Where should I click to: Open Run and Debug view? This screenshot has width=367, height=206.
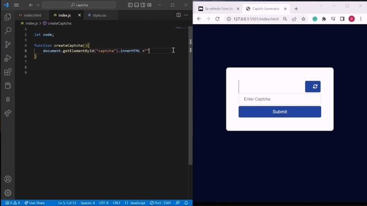(7, 58)
